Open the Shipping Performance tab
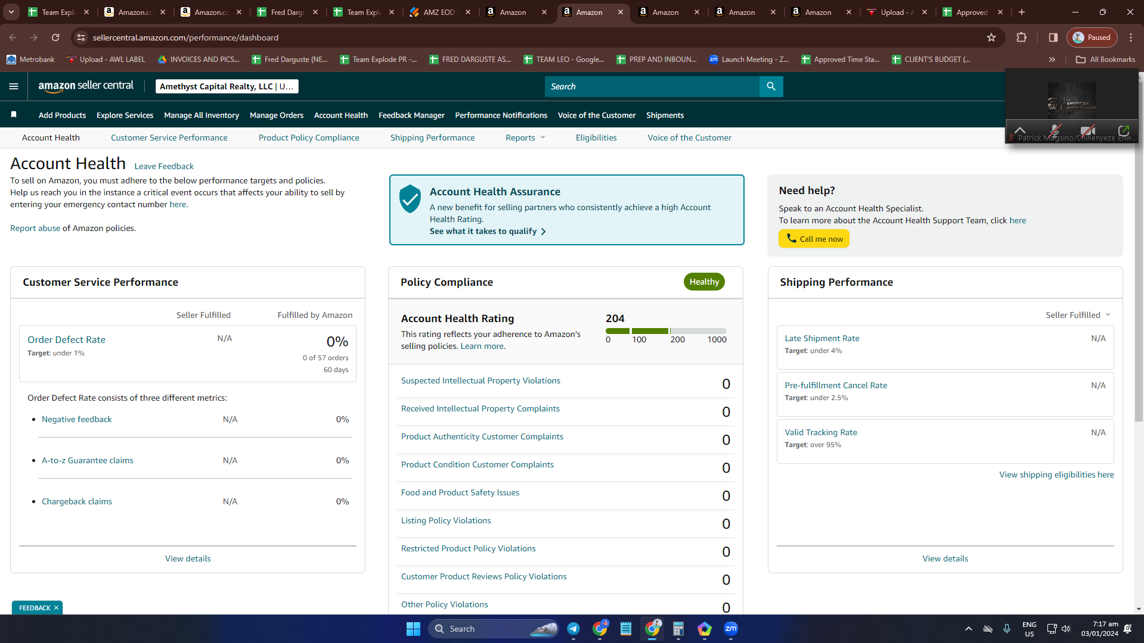The width and height of the screenshot is (1144, 643). pos(433,138)
